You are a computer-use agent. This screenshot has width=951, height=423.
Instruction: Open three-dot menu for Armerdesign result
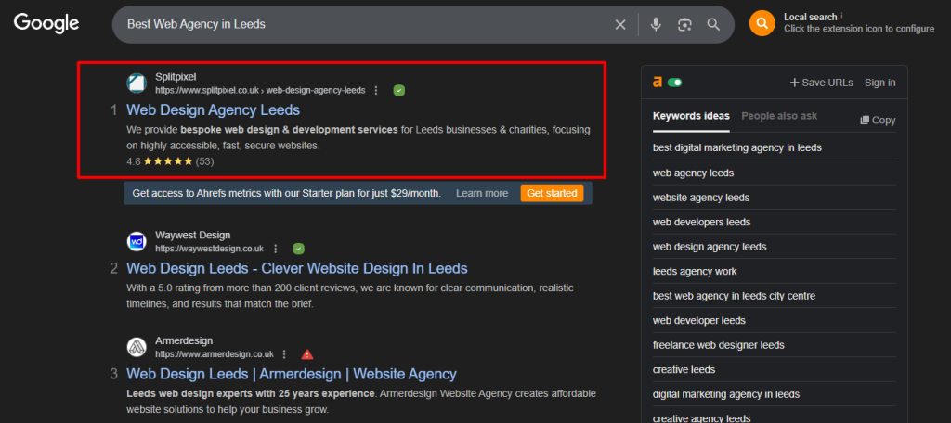point(285,354)
